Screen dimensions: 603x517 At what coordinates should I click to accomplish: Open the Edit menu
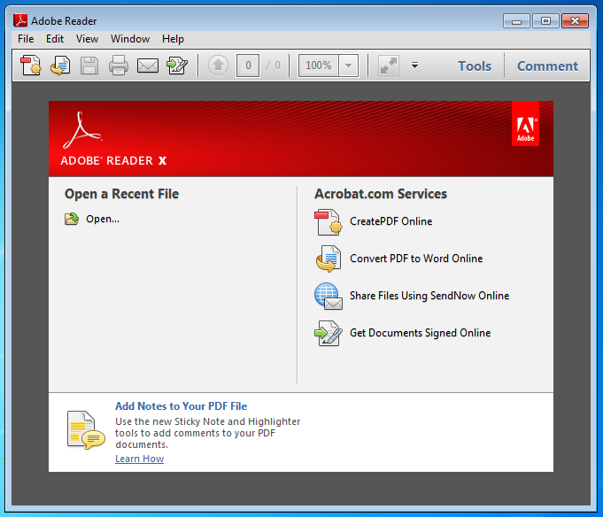pos(55,39)
